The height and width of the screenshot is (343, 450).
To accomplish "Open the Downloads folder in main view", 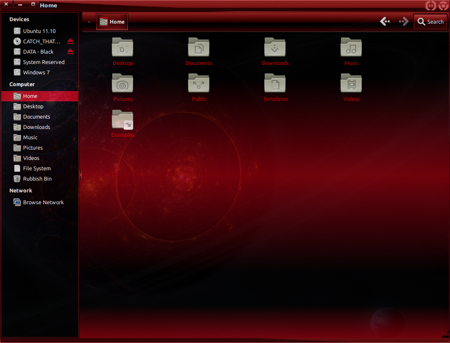I will pos(275,47).
